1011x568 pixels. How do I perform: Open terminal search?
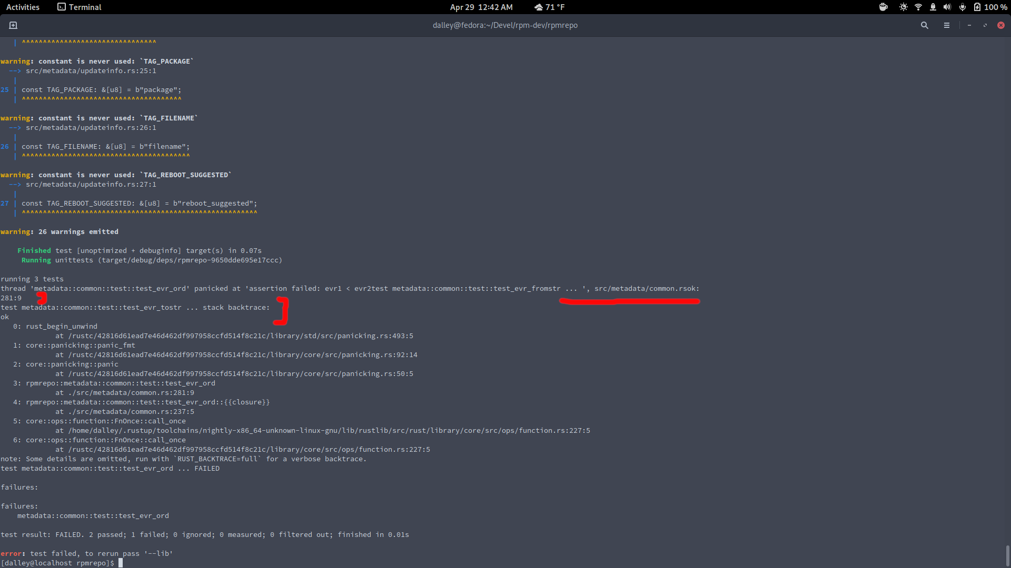924,25
